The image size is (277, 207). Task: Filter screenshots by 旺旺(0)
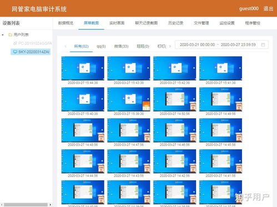click(143, 46)
